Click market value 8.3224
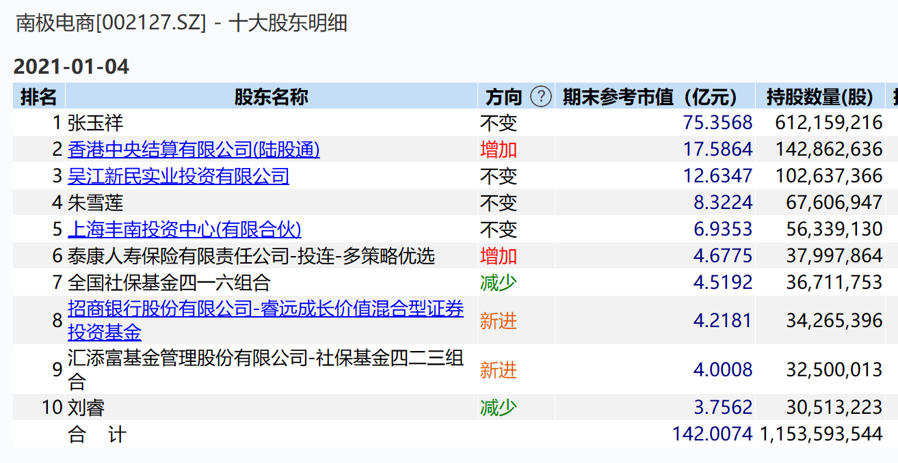 (723, 203)
